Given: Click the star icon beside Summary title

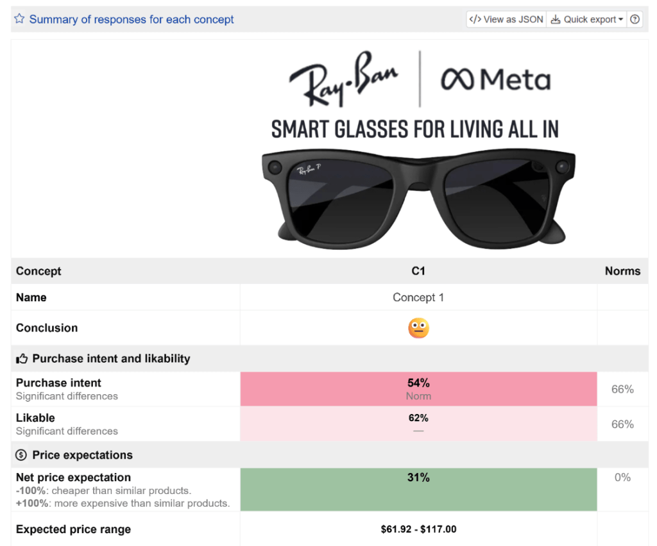Looking at the screenshot, I should [x=19, y=19].
